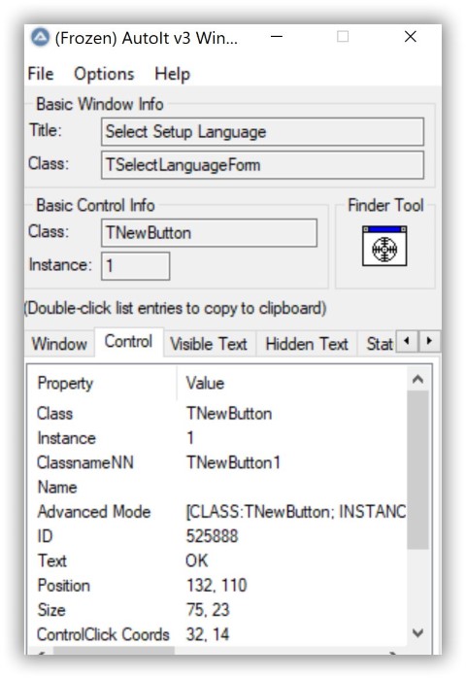Select the Advanced Mode row
The height and width of the screenshot is (679, 466).
click(x=218, y=512)
